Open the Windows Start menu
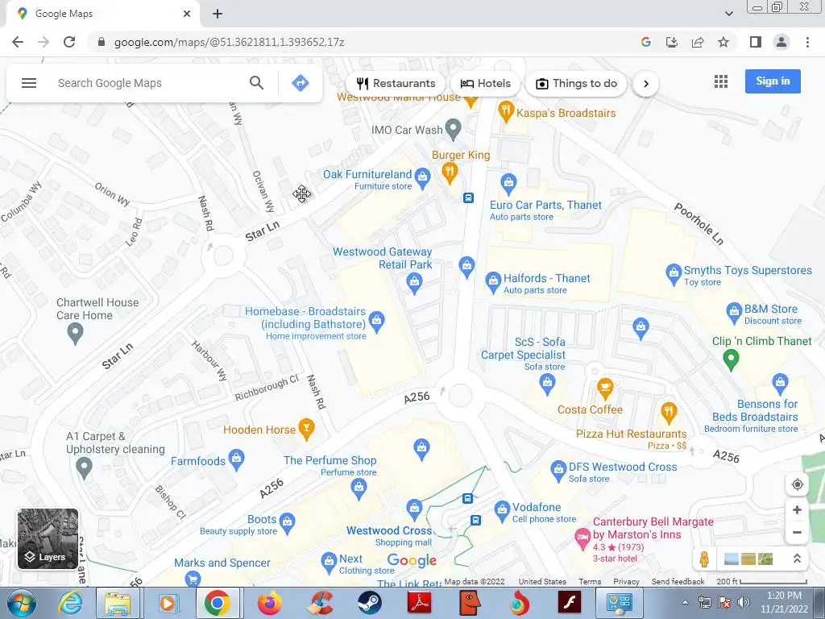This screenshot has width=825, height=619. [x=22, y=603]
